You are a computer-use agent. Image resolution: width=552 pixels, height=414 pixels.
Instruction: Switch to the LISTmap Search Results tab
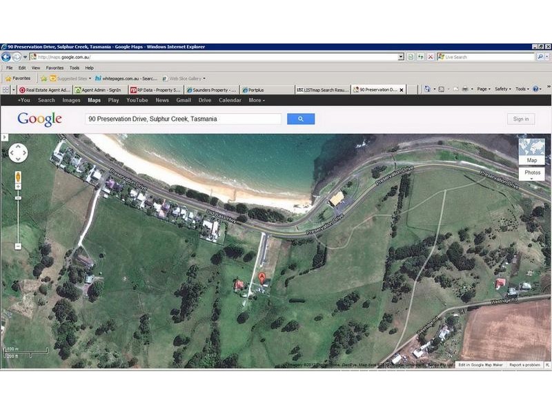tap(322, 90)
